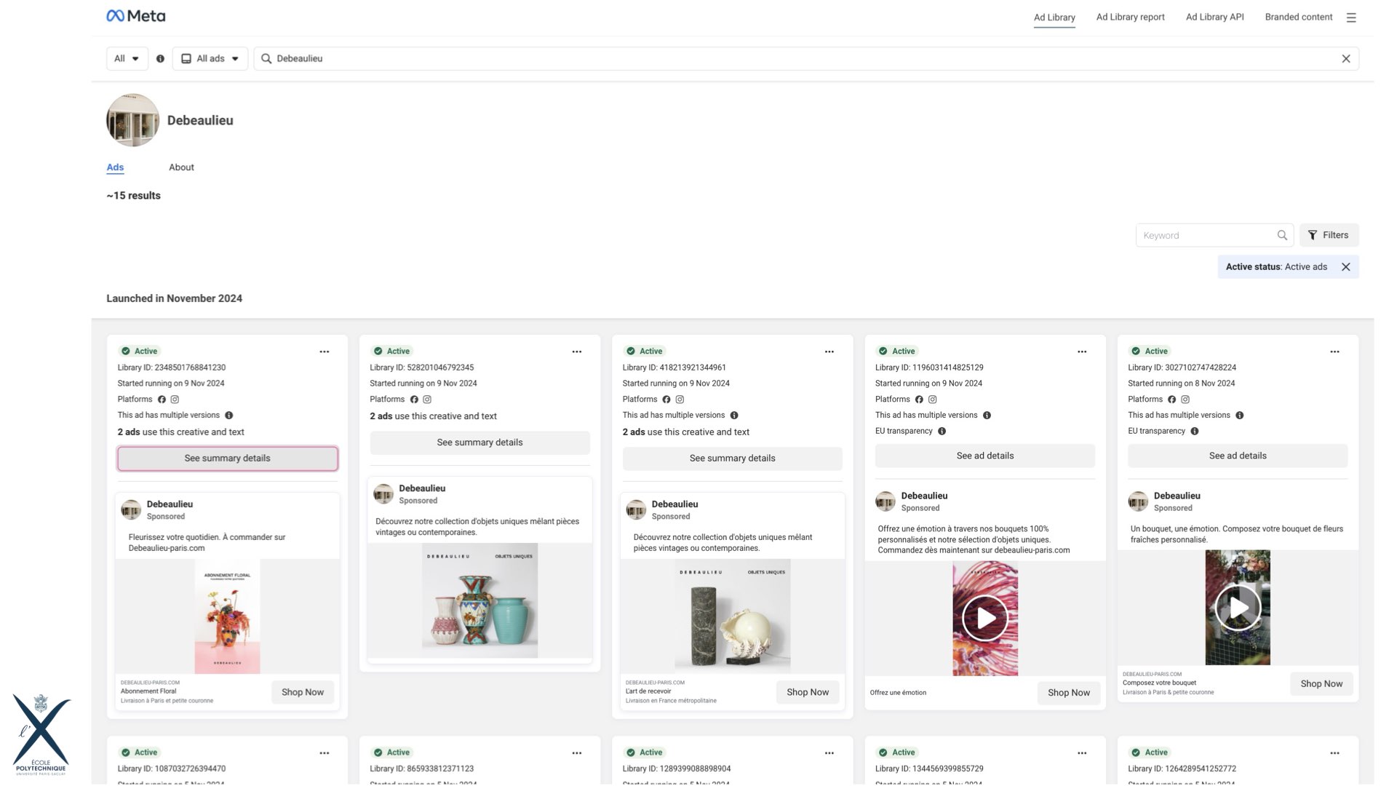Click the Meta logo
Screen dimensions: 1397x786
coord(136,16)
